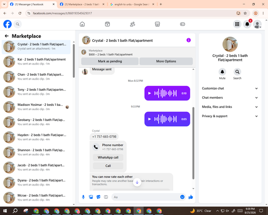Open the Madison Yosimar conversation
The width and height of the screenshot is (268, 215).
click(36, 107)
